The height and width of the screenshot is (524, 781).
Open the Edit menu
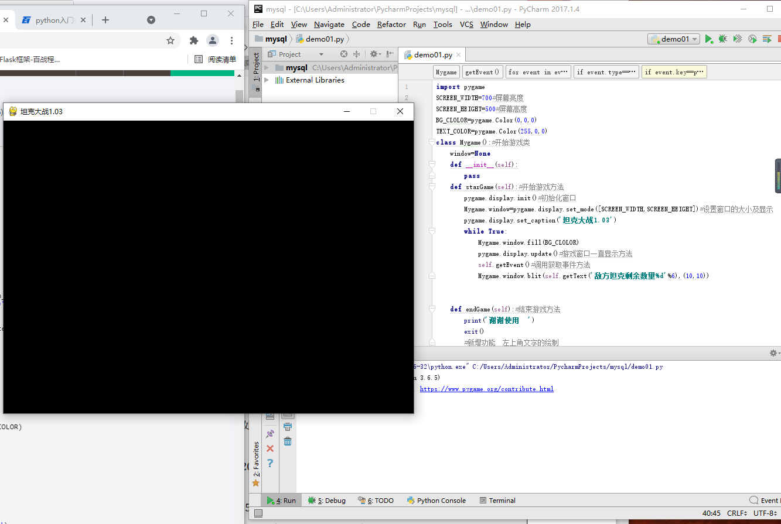click(277, 24)
